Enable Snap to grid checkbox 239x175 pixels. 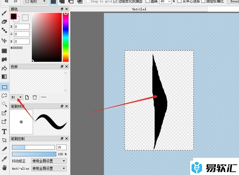click(x=88, y=1)
